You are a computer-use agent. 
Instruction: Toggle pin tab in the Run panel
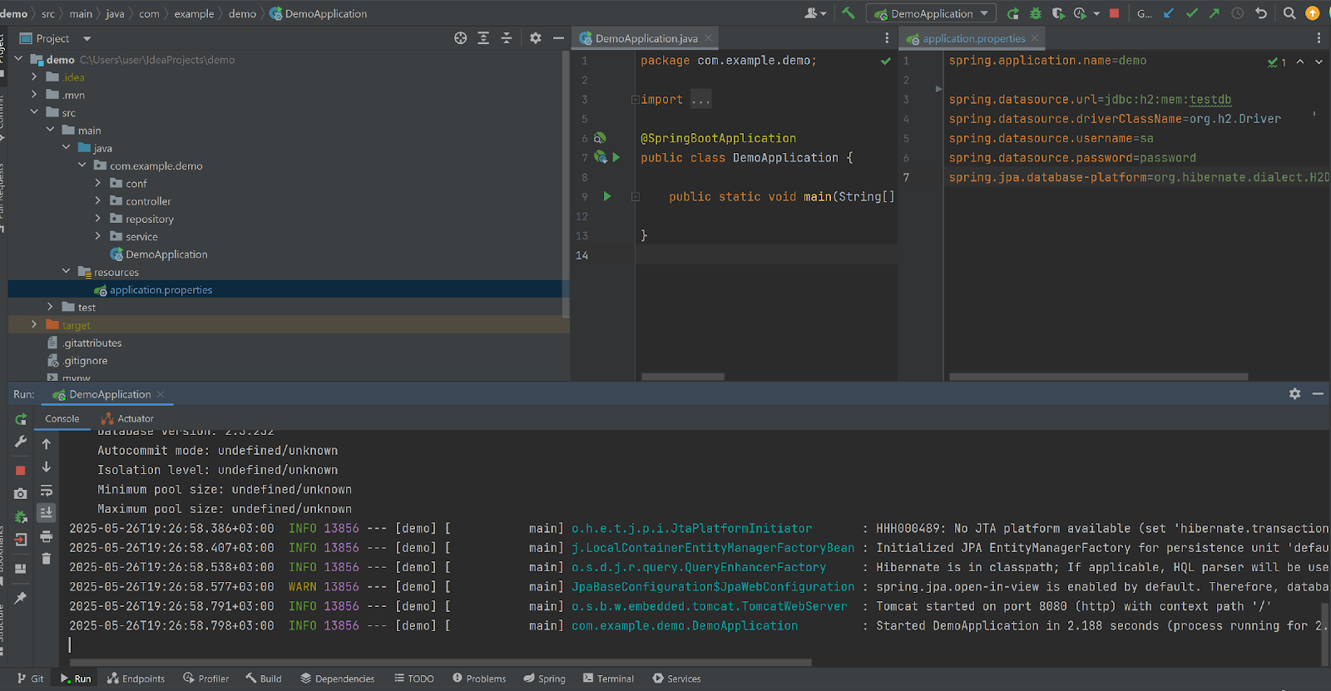[21, 598]
